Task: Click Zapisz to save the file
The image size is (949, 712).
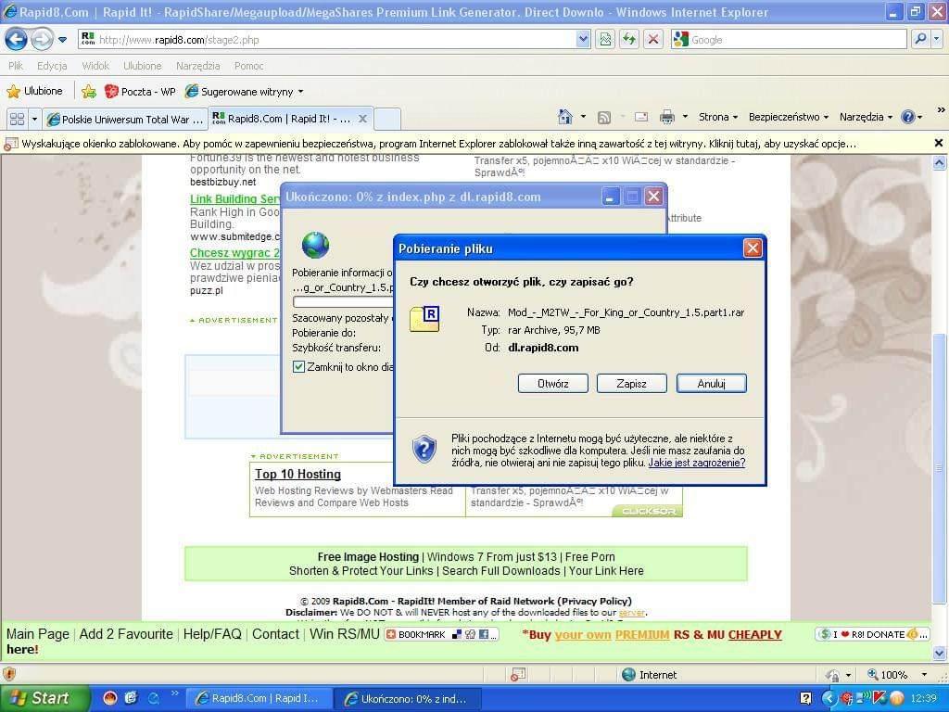Action: pyautogui.click(x=631, y=383)
